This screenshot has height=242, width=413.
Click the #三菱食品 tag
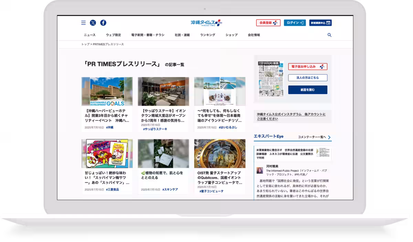(113, 189)
